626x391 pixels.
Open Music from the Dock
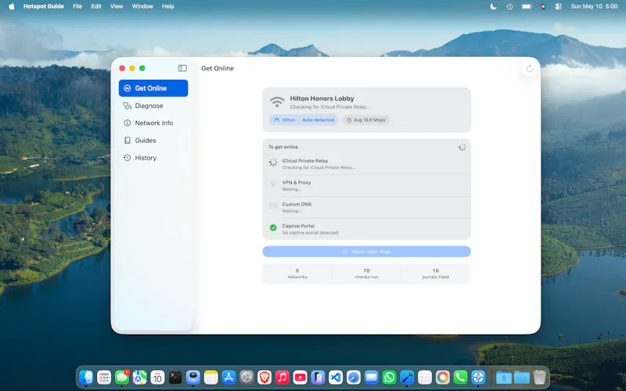pos(282,377)
